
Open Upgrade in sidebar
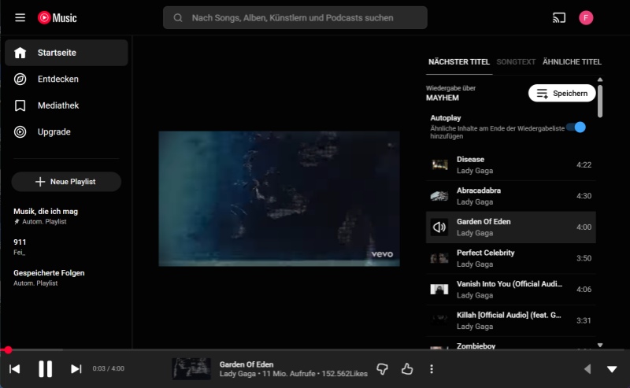pyautogui.click(x=66, y=131)
